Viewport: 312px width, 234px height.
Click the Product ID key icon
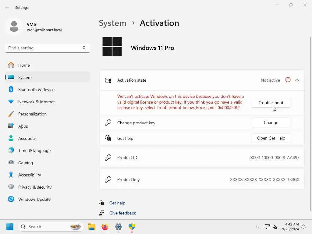[108, 158]
